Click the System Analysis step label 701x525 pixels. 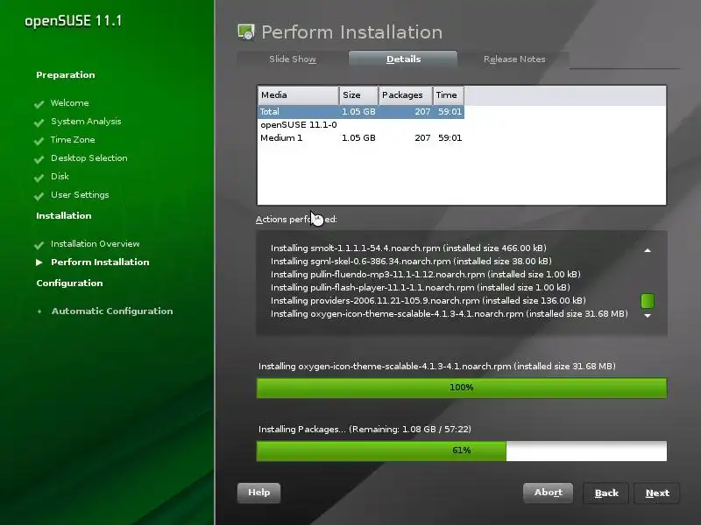(86, 122)
